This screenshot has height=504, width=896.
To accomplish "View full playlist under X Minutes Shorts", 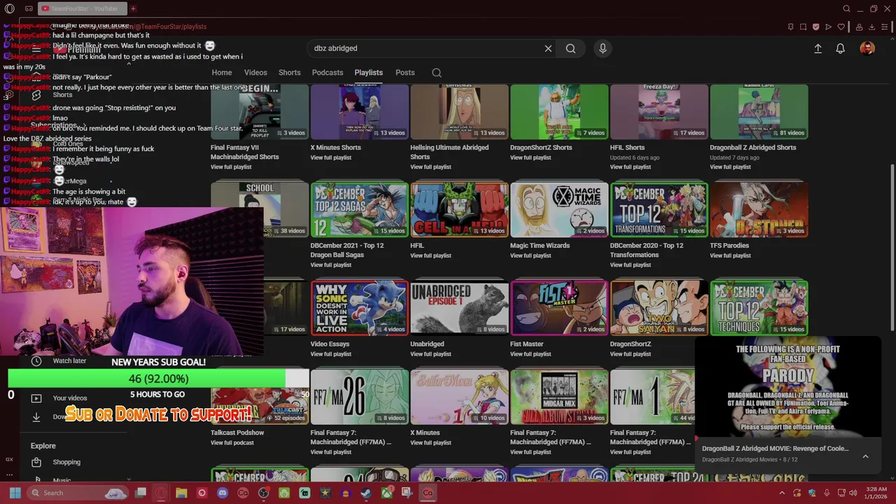I will click(330, 157).
